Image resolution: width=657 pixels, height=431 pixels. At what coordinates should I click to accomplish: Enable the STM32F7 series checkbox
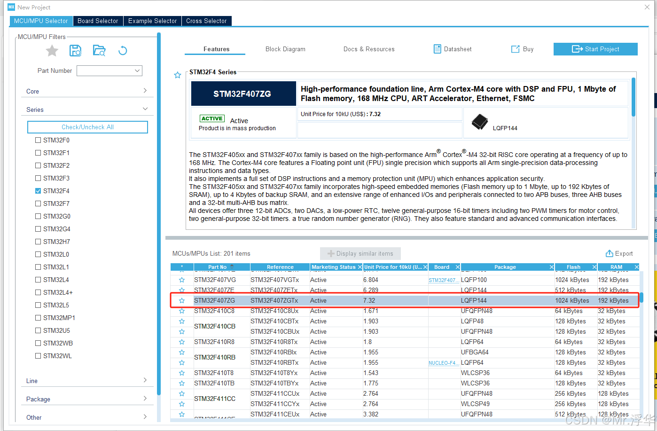38,204
